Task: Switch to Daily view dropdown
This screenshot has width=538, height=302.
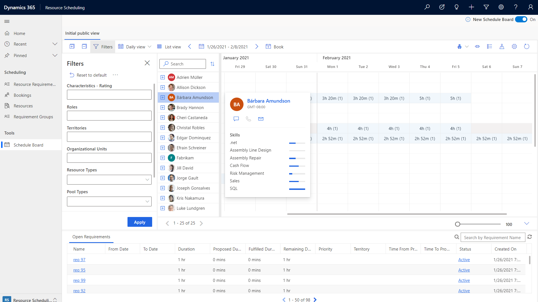Action: (135, 46)
